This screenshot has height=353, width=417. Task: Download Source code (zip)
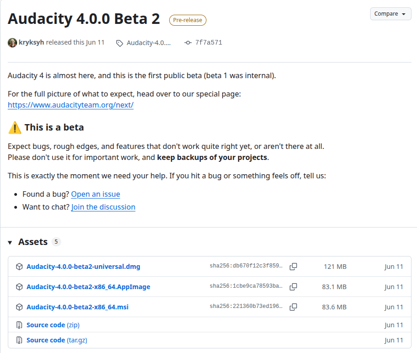click(53, 325)
